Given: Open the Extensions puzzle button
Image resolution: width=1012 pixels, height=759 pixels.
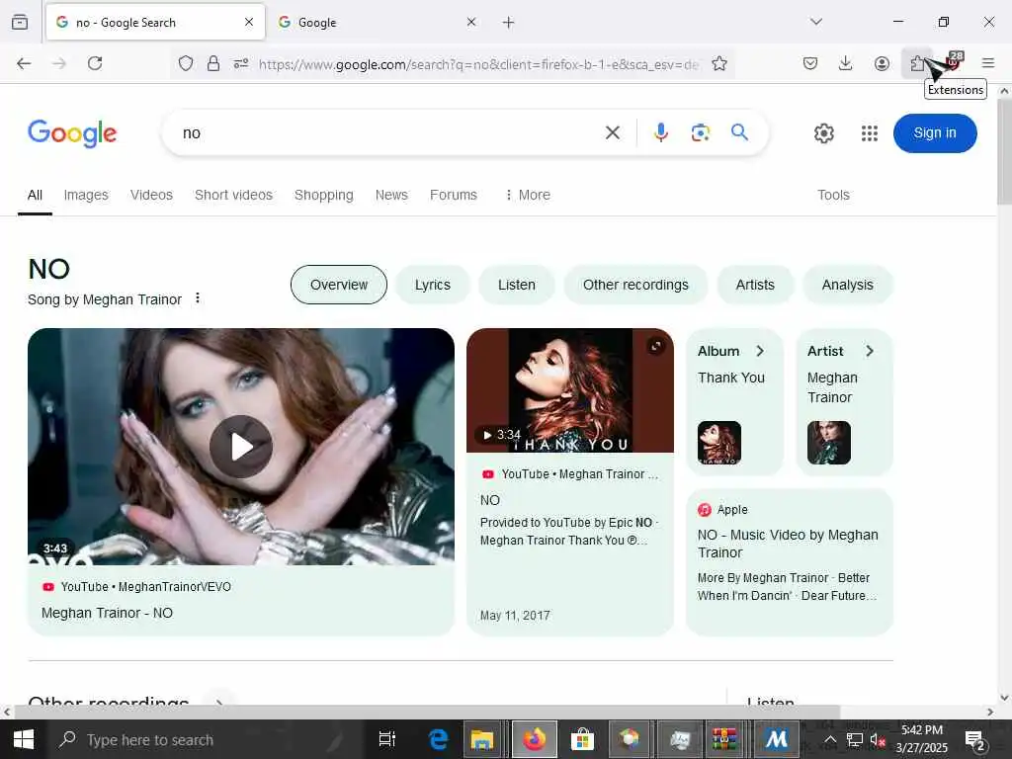Looking at the screenshot, I should (917, 63).
